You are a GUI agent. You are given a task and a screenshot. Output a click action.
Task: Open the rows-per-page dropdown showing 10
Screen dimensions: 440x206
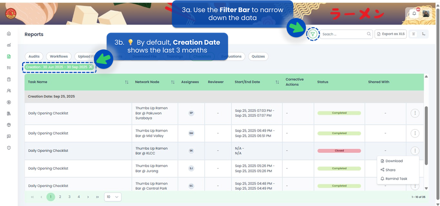click(x=113, y=197)
